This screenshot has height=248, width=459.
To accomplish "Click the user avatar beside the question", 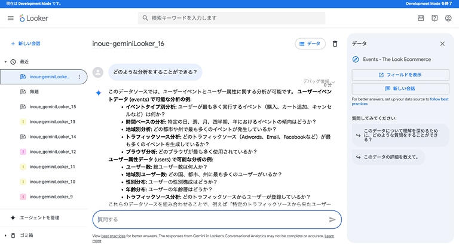I will click(x=98, y=72).
